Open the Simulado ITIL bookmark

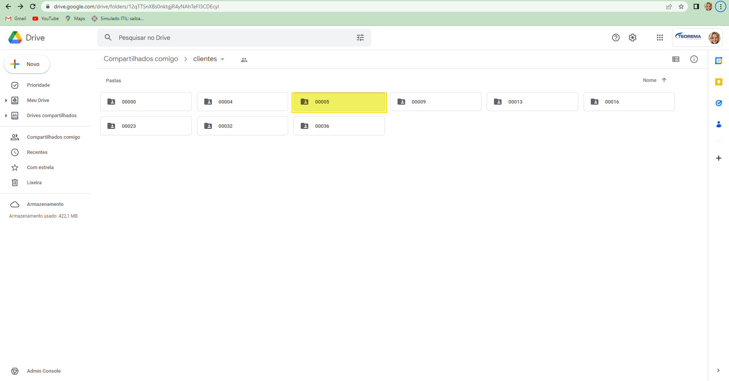click(x=117, y=18)
